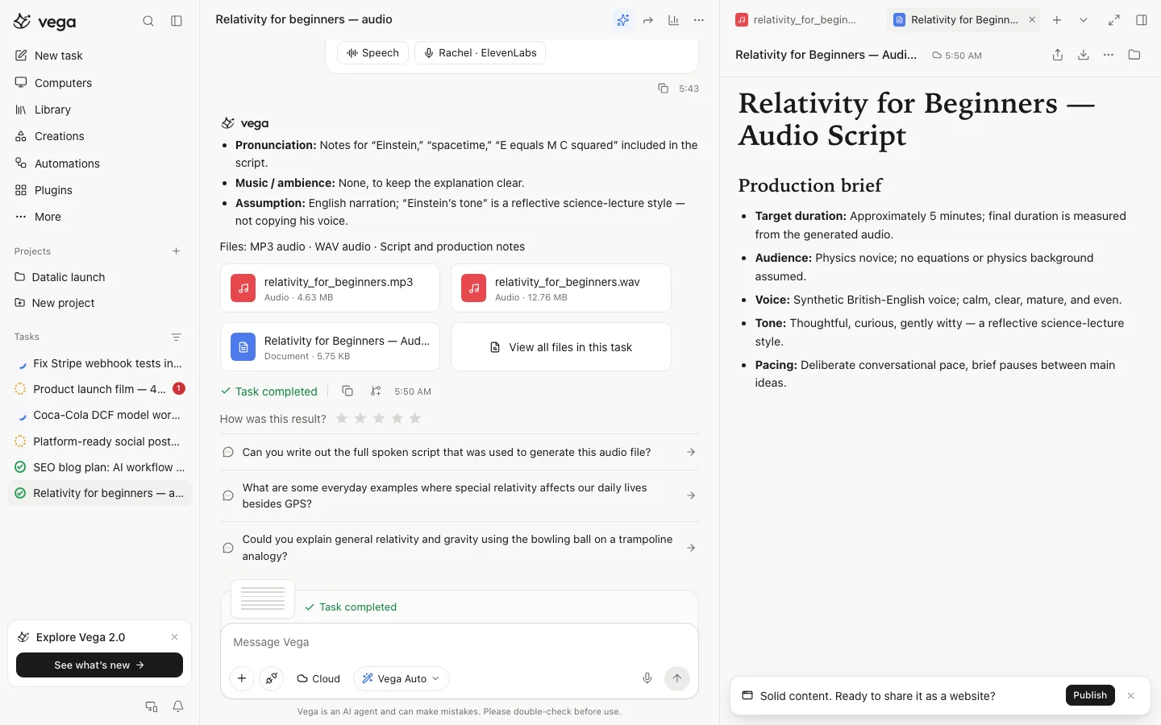Image resolution: width=1161 pixels, height=725 pixels.
Task: Click View all files in this task
Action: coord(561,347)
